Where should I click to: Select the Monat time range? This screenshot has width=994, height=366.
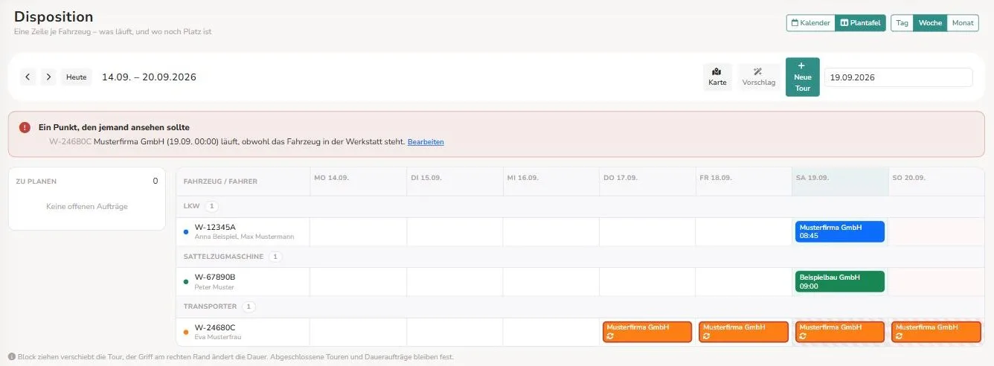coord(963,23)
